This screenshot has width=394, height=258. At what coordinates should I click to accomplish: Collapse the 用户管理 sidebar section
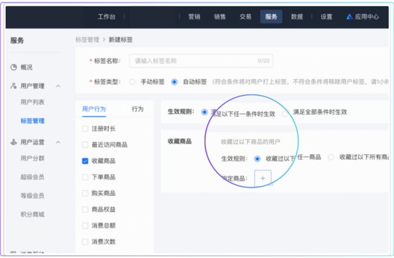(58, 86)
